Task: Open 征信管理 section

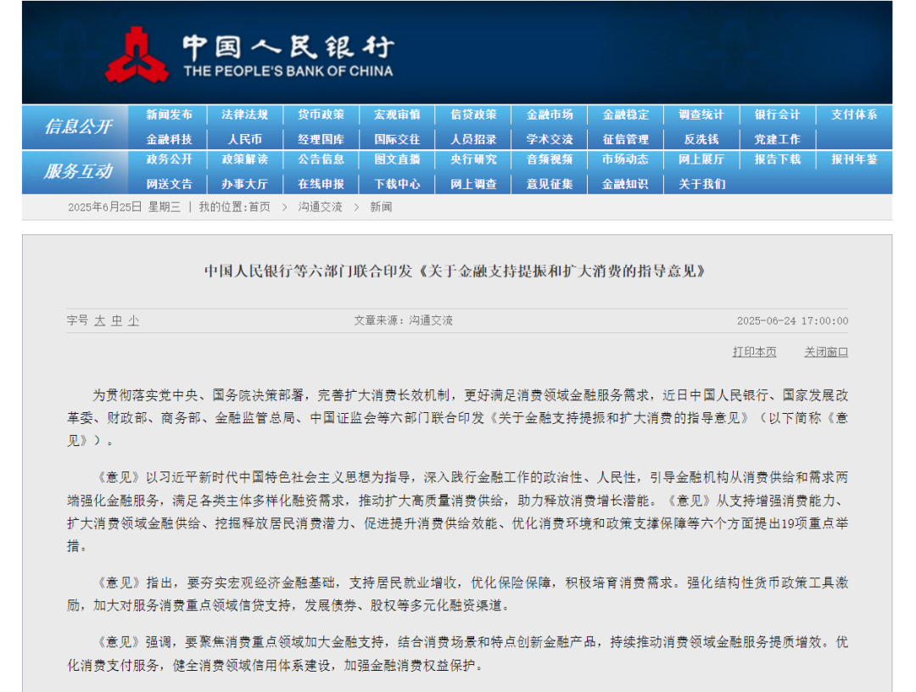Action: coord(626,140)
